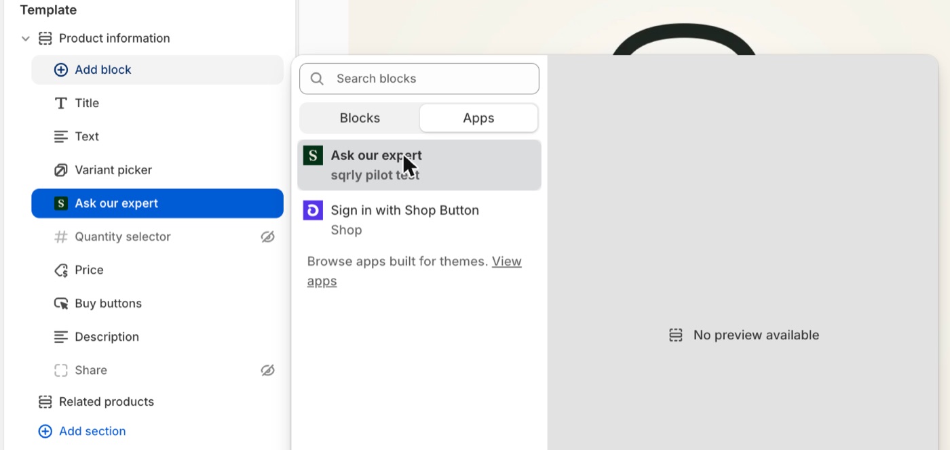Click the "No preview available" text
This screenshot has height=450, width=950.
coord(756,335)
